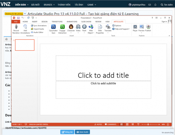Click the 'Click to add title' placeholder

coord(103,68)
